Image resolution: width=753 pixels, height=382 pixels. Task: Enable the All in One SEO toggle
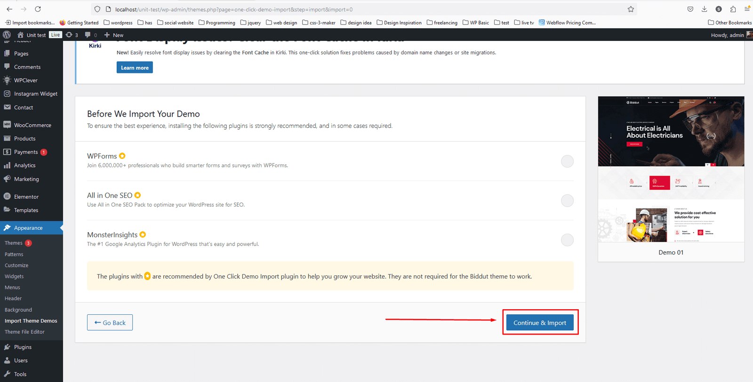click(567, 201)
